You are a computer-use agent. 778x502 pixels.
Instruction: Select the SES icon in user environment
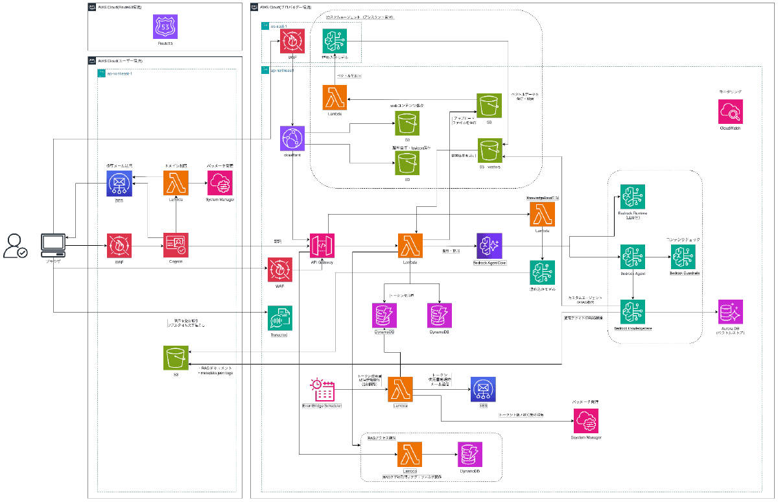(119, 183)
